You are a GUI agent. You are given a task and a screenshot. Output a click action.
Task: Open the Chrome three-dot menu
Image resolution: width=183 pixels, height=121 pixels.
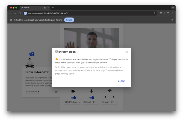tap(173, 13)
